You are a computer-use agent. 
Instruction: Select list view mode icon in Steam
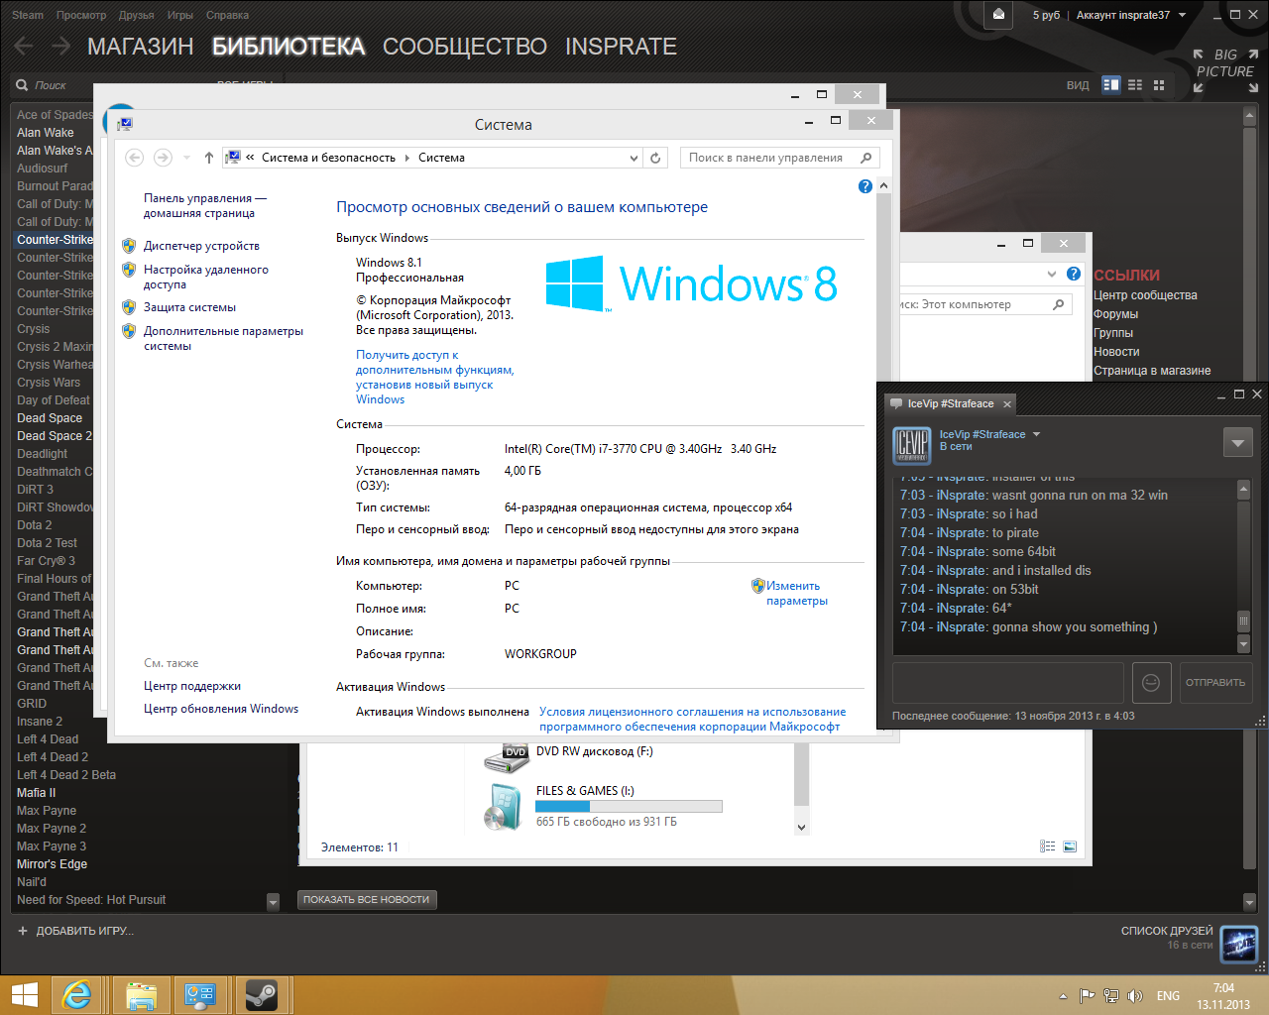(1135, 85)
